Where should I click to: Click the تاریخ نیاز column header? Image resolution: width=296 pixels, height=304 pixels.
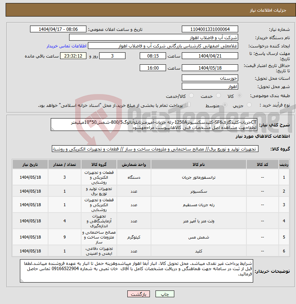point(30,164)
